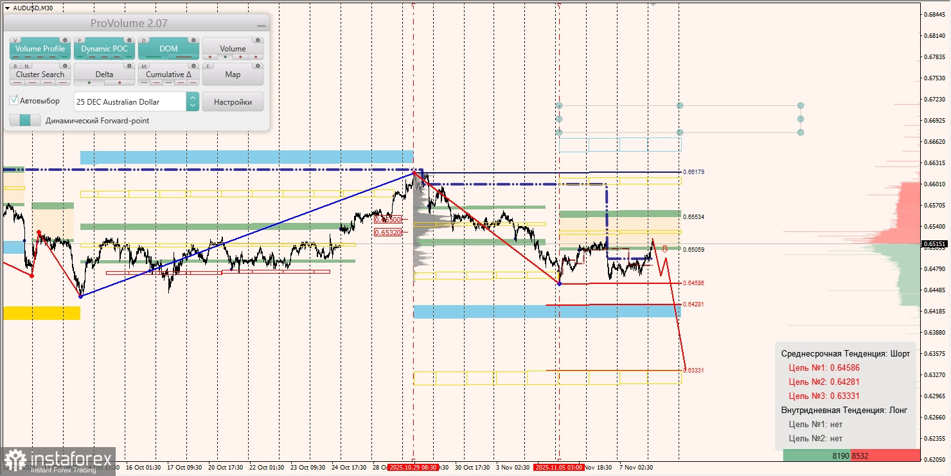The height and width of the screenshot is (476, 951).
Task: Click the red down-arrow signal on the chart
Action: tap(665, 249)
